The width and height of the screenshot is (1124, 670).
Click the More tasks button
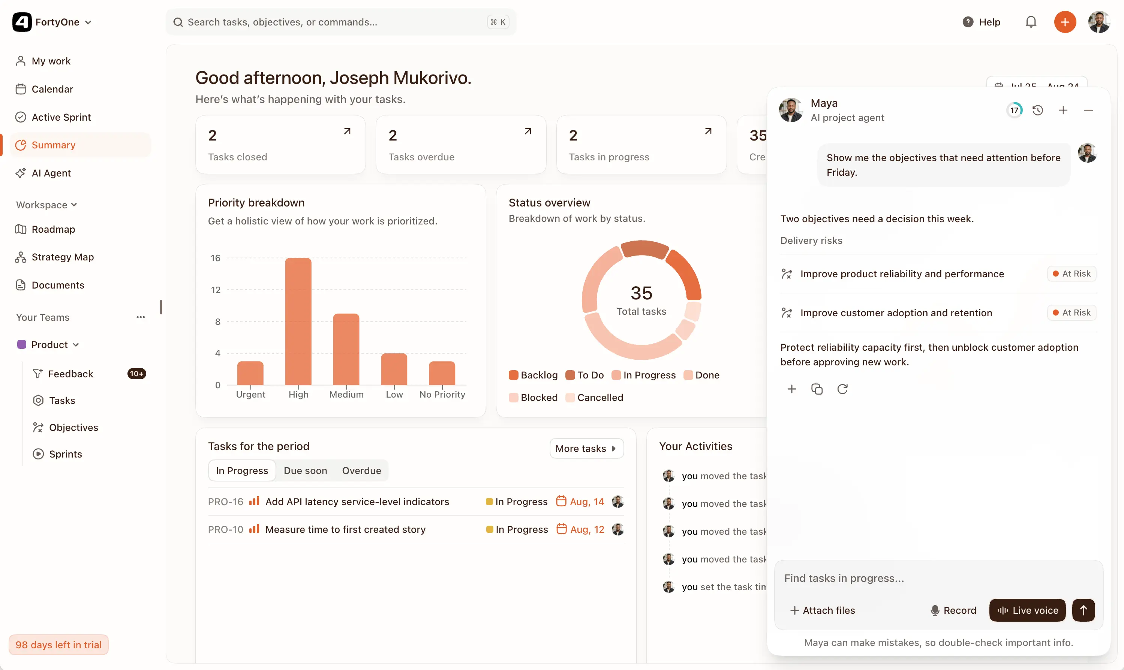coord(586,448)
